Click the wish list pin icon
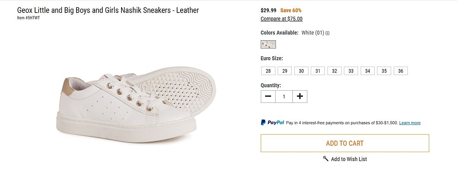Viewport: 457px width, 173px height. pos(326,159)
